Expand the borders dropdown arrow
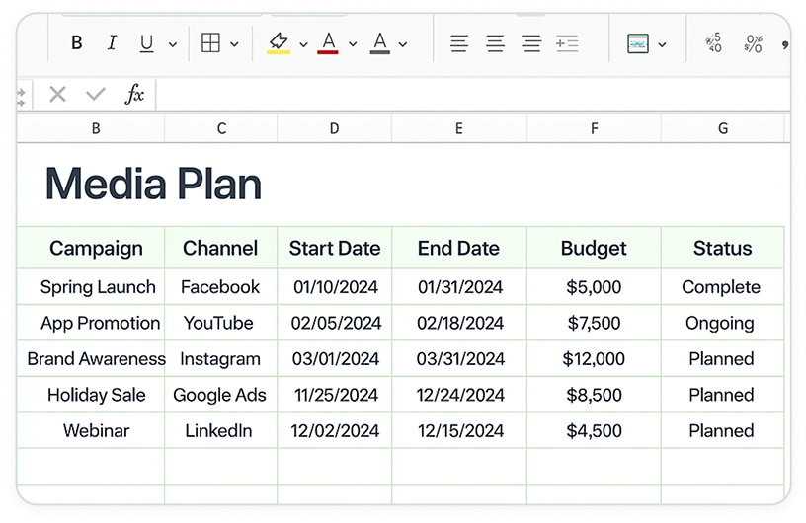Screen dimensions: 806x523 [234, 44]
